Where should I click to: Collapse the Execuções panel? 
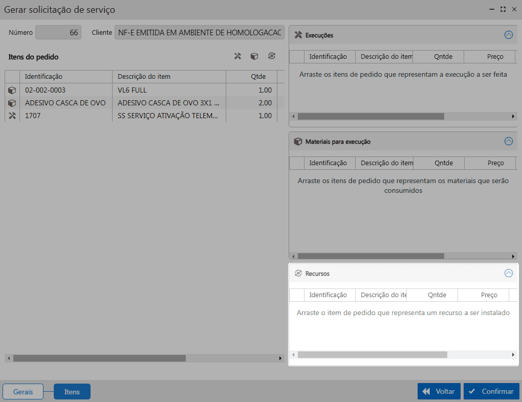(508, 35)
